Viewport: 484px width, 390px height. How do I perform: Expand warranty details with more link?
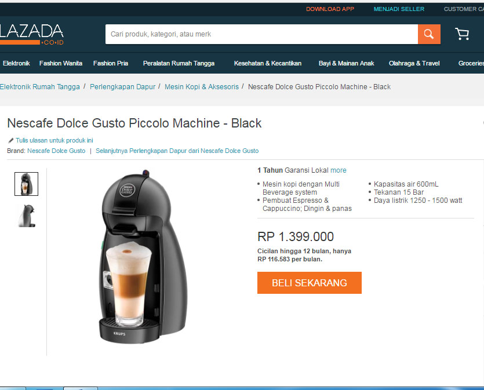[339, 170]
